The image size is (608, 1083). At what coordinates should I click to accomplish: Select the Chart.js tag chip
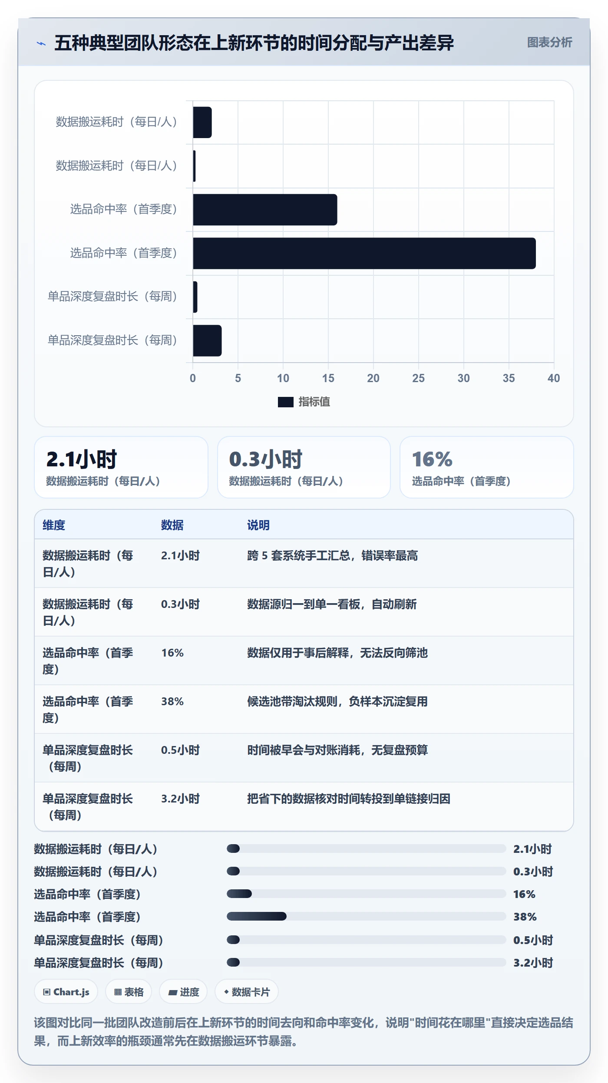[66, 992]
